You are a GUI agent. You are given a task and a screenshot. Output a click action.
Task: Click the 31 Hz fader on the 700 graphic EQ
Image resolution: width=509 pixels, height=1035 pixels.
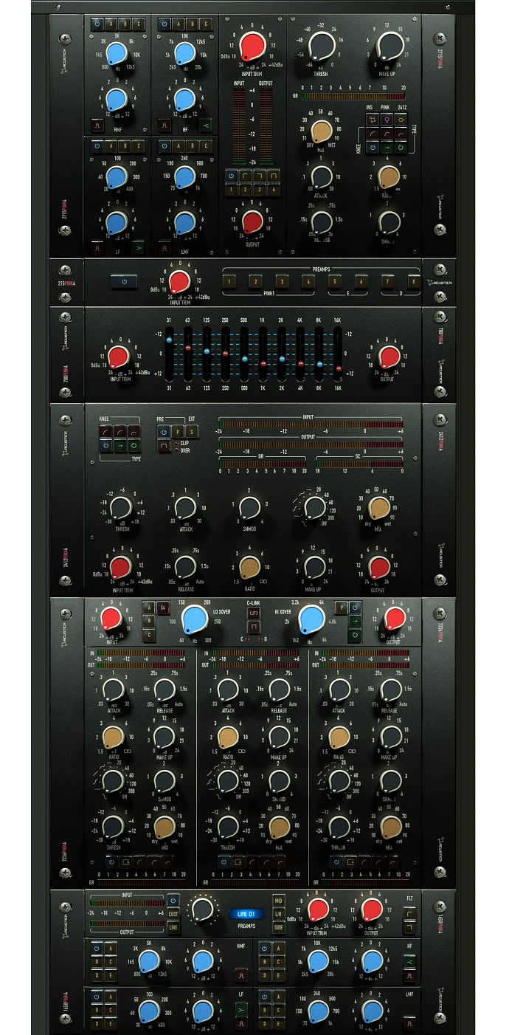[x=169, y=340]
